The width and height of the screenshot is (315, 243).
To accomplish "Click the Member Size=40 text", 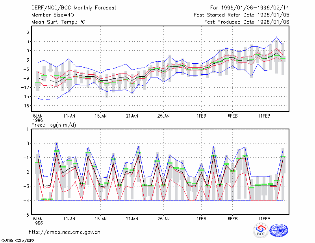I will (x=53, y=15).
